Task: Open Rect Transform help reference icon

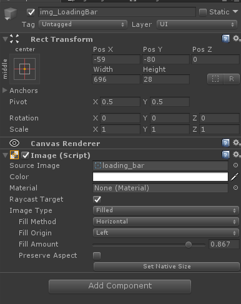Action: coord(225,39)
